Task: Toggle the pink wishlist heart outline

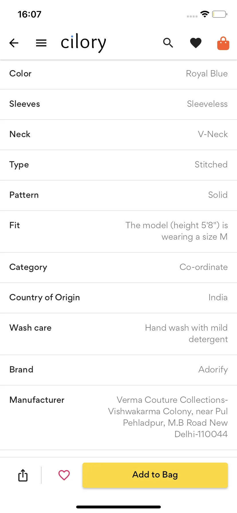Action: (64, 475)
